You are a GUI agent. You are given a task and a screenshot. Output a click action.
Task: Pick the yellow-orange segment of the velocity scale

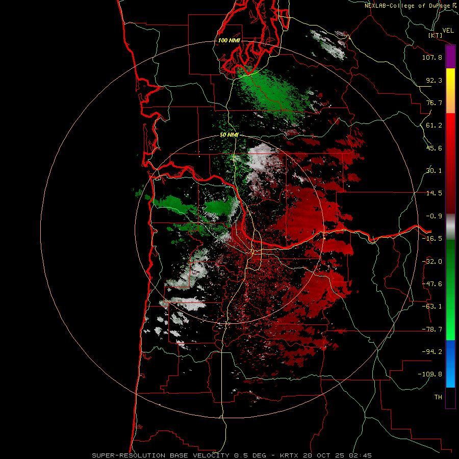450,91
